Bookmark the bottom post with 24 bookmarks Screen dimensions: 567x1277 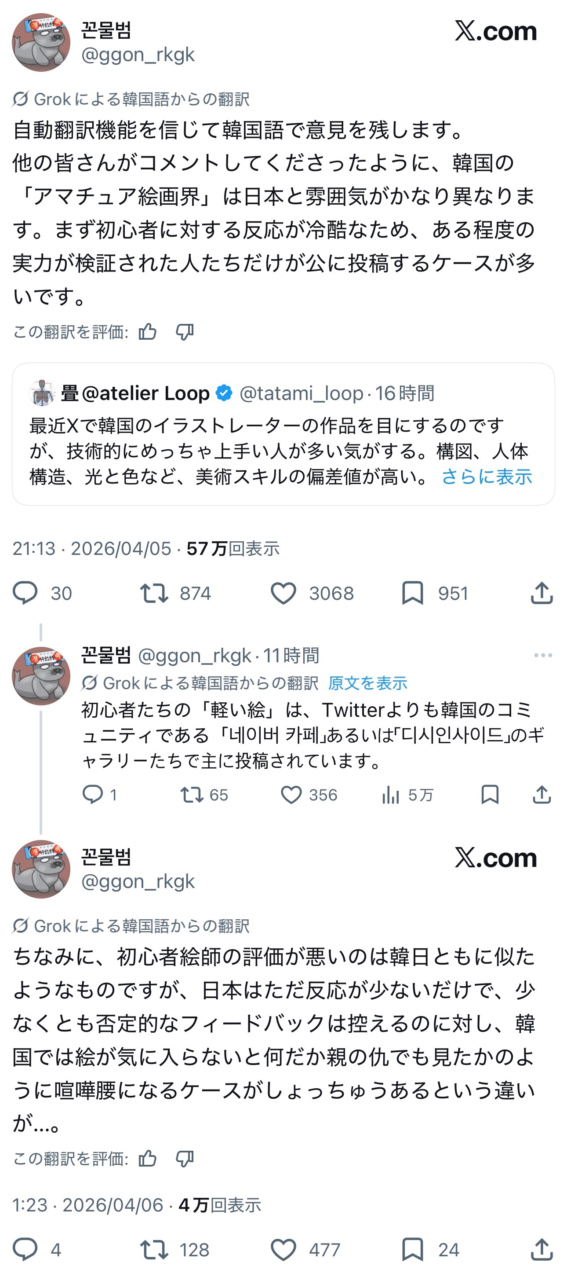412,1250
